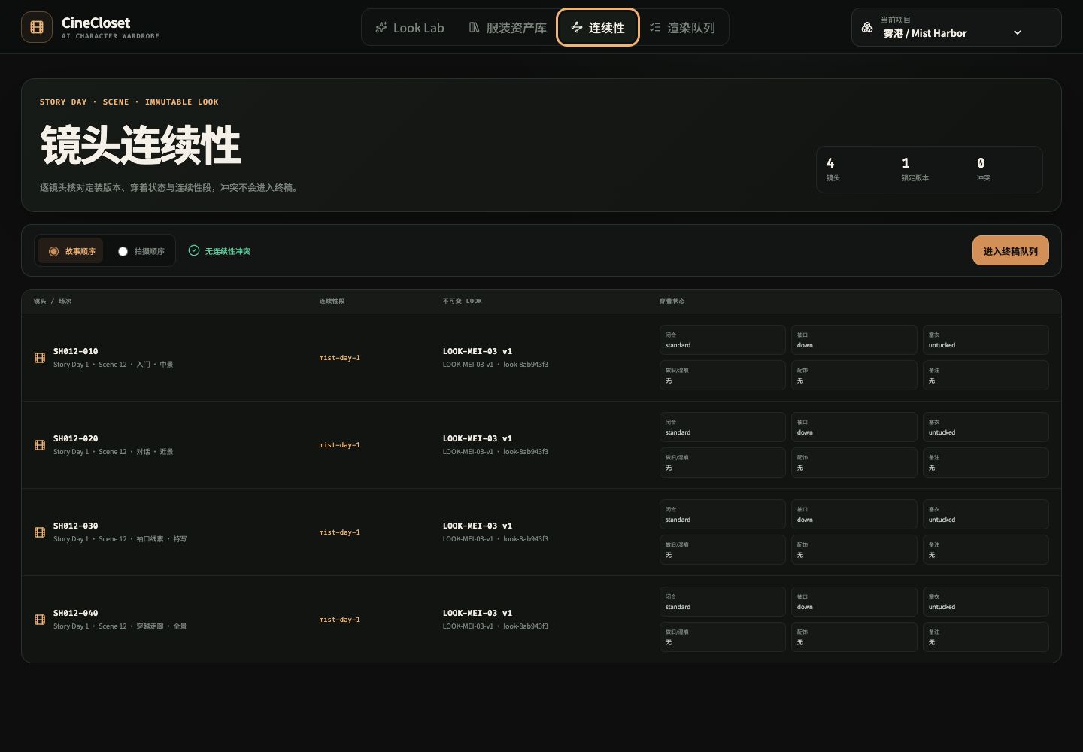Switch to the 服装资产库 tab

click(x=508, y=27)
